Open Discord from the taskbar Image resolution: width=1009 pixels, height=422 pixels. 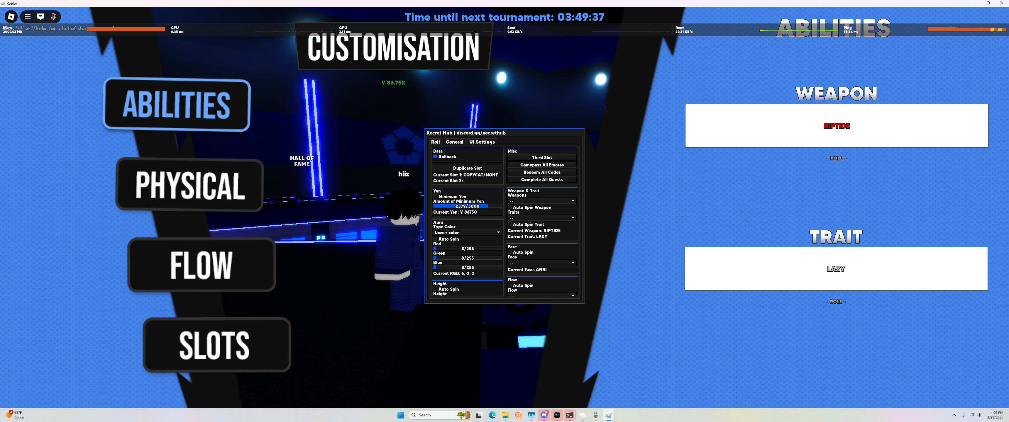coord(544,415)
